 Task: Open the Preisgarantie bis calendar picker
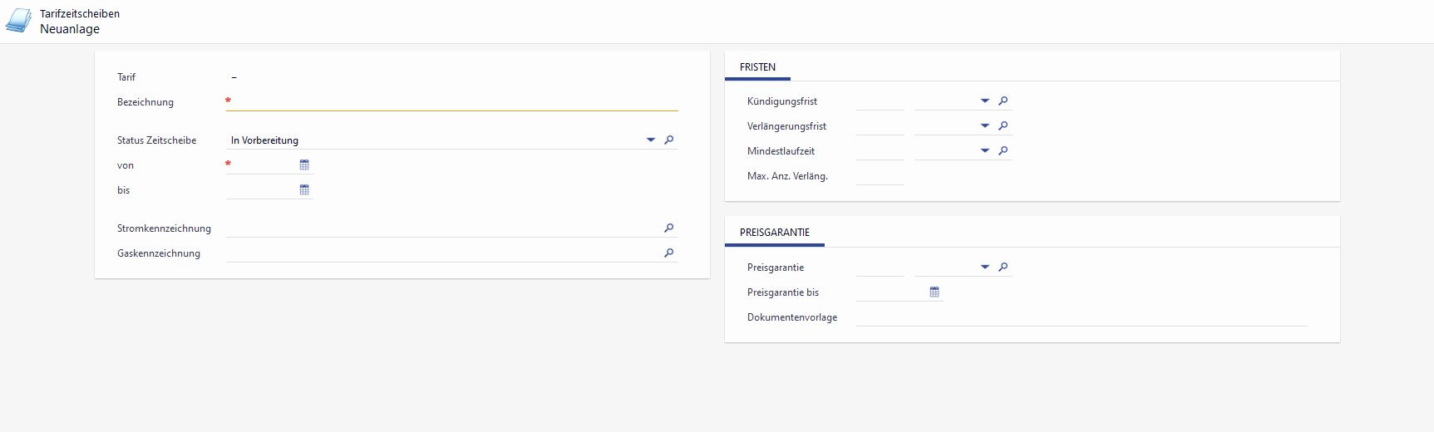pyautogui.click(x=934, y=292)
